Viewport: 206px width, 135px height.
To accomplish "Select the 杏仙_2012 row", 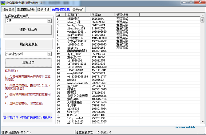I will click(128, 54).
